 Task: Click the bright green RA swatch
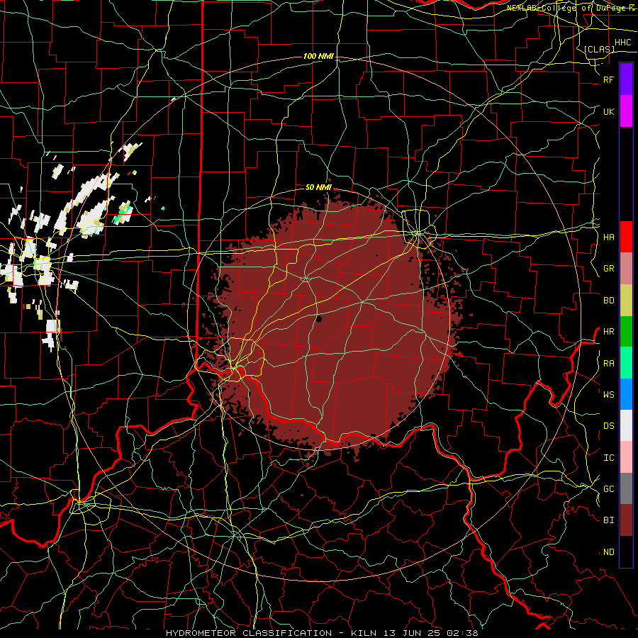point(626,363)
